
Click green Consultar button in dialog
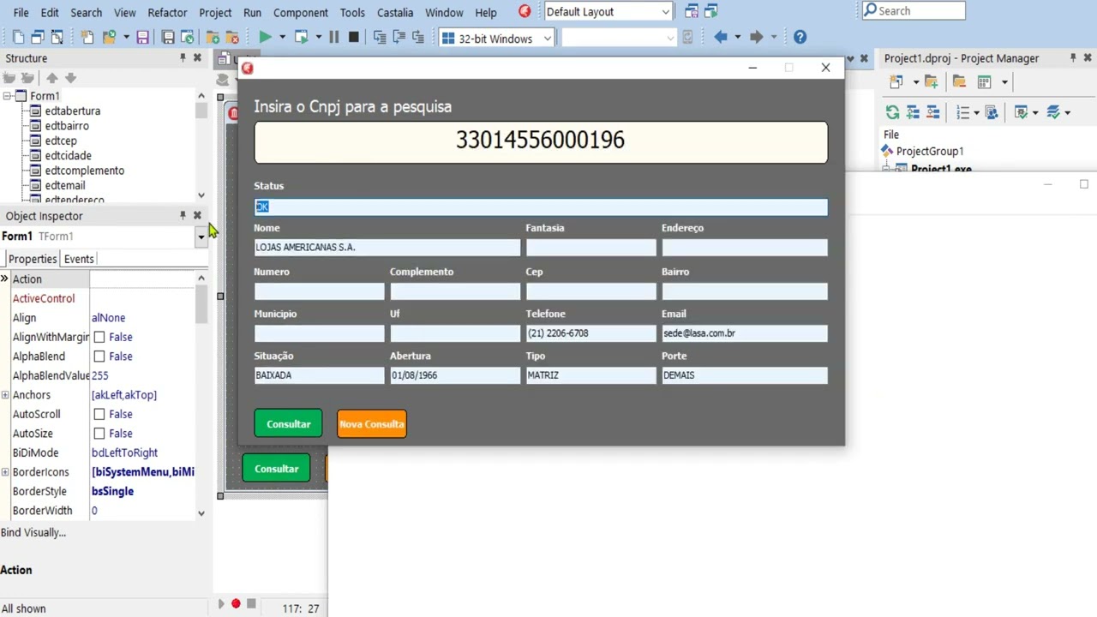pos(288,424)
